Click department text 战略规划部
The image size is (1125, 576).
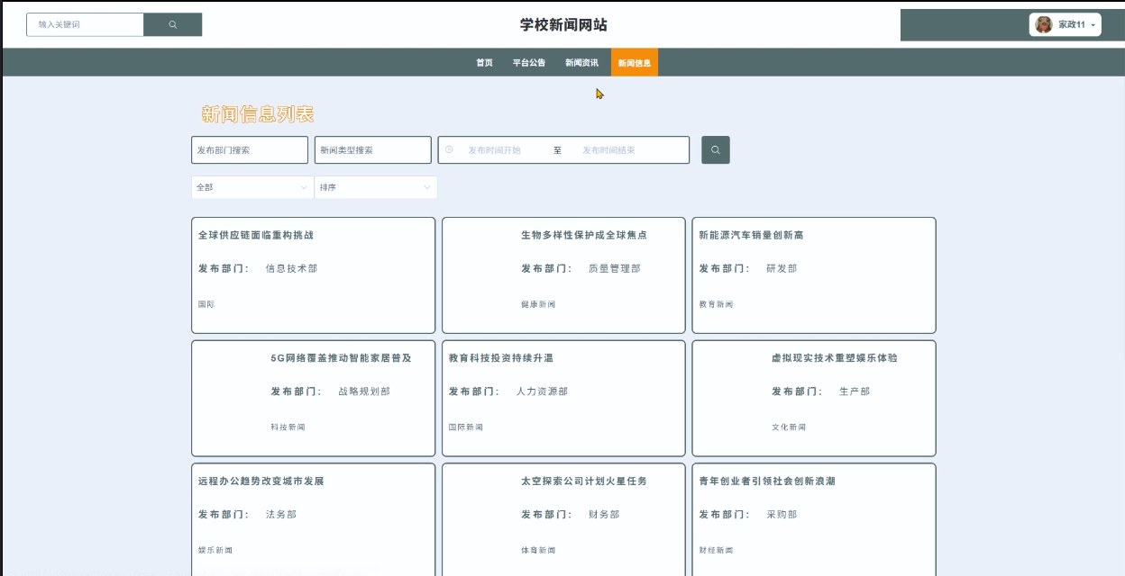coord(364,391)
